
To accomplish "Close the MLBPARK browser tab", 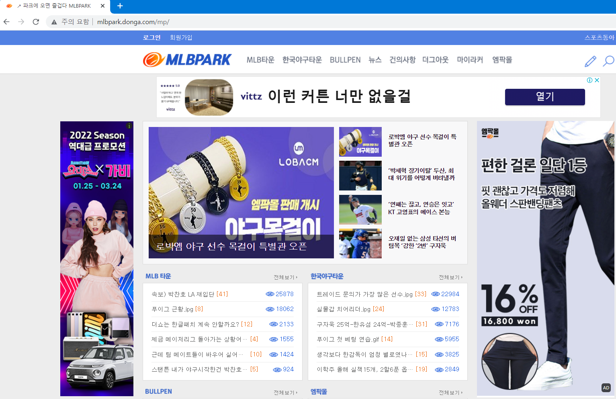I will (102, 6).
